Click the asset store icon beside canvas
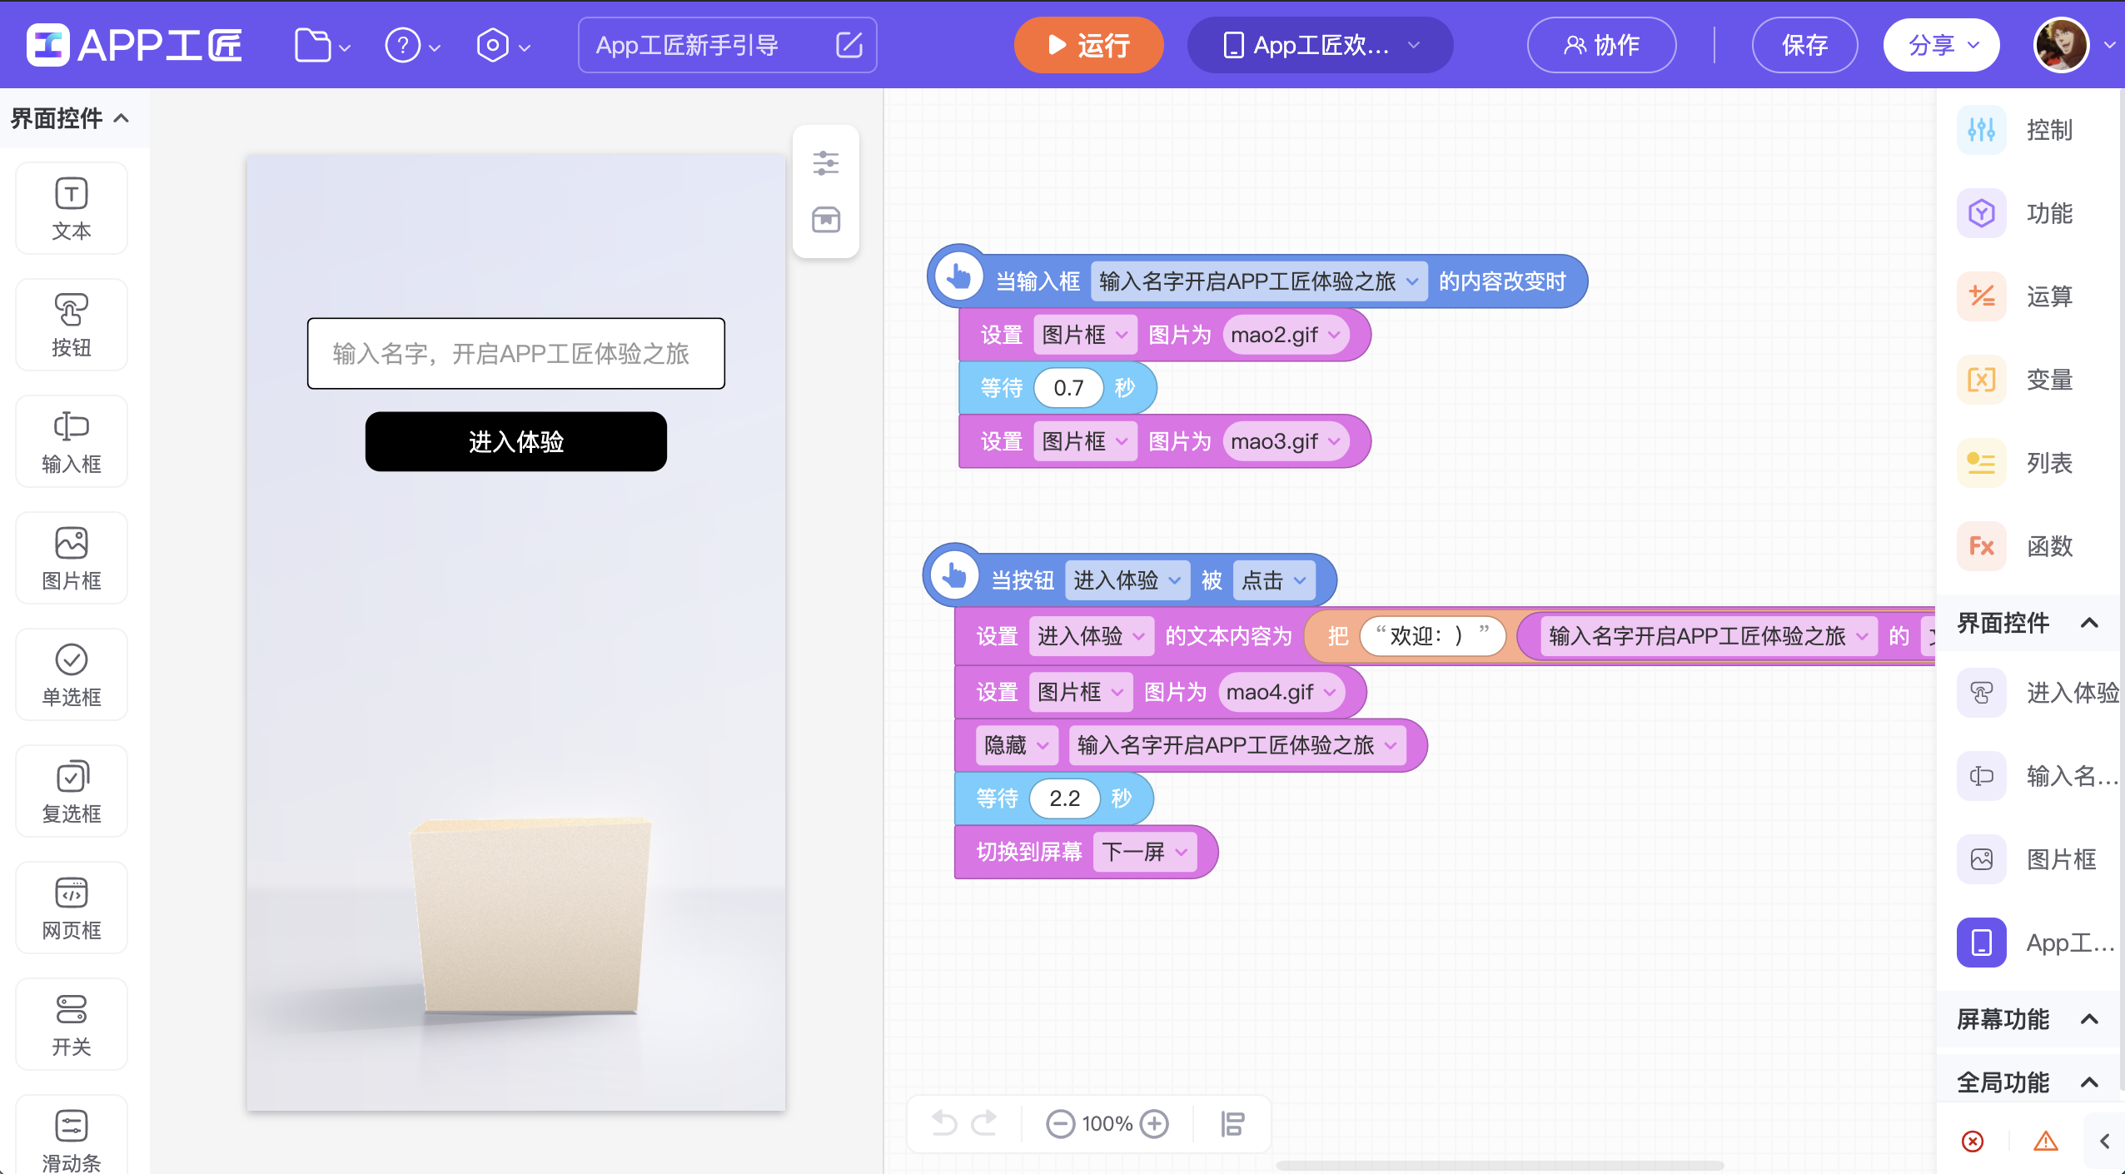Viewport: 2125px width, 1174px height. point(826,220)
